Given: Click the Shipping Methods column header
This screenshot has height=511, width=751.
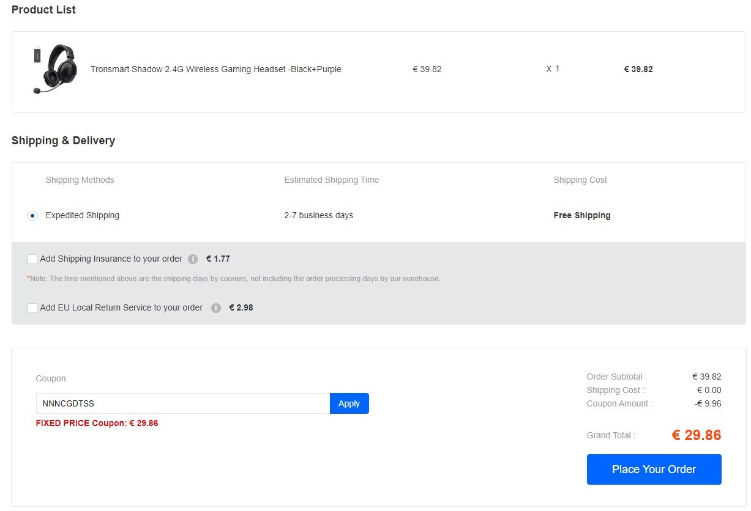Looking at the screenshot, I should coord(80,180).
